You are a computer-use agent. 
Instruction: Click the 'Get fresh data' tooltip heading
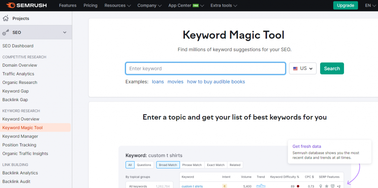307,146
